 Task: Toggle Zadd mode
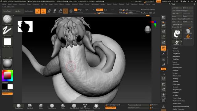[x=99, y=10]
